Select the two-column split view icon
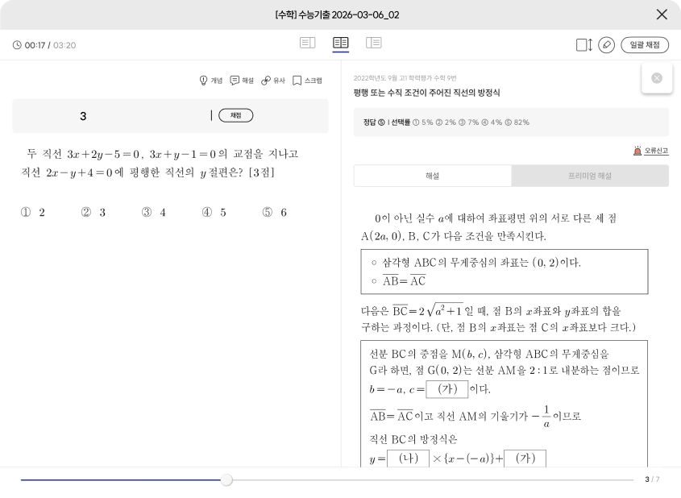This screenshot has height=498, width=681. [341, 43]
